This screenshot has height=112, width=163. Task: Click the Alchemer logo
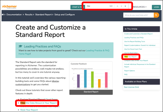point(9,7)
